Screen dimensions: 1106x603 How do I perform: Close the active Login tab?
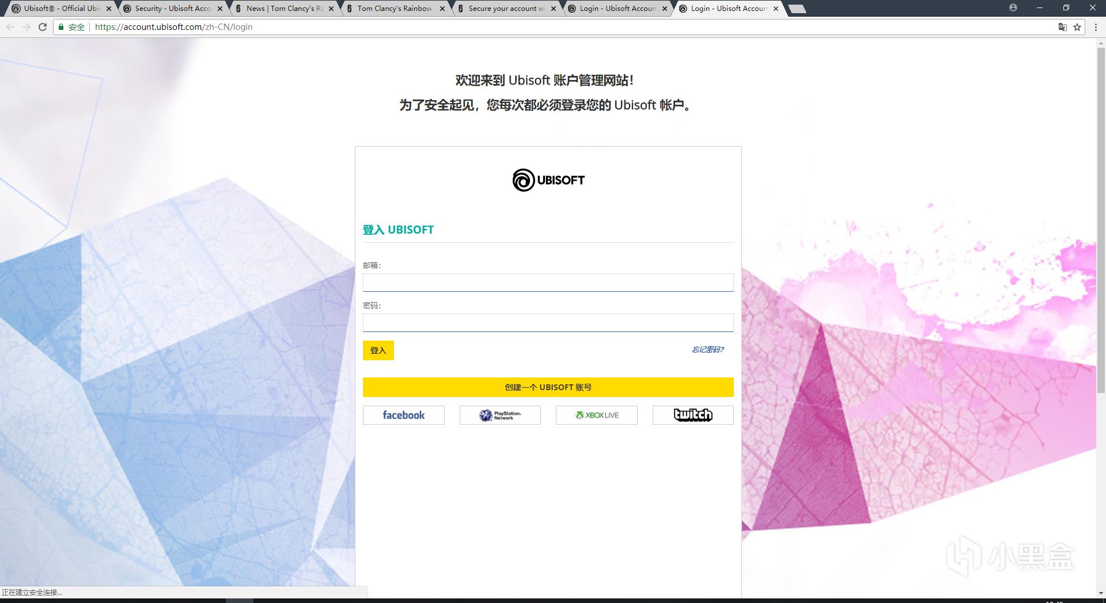coord(776,9)
